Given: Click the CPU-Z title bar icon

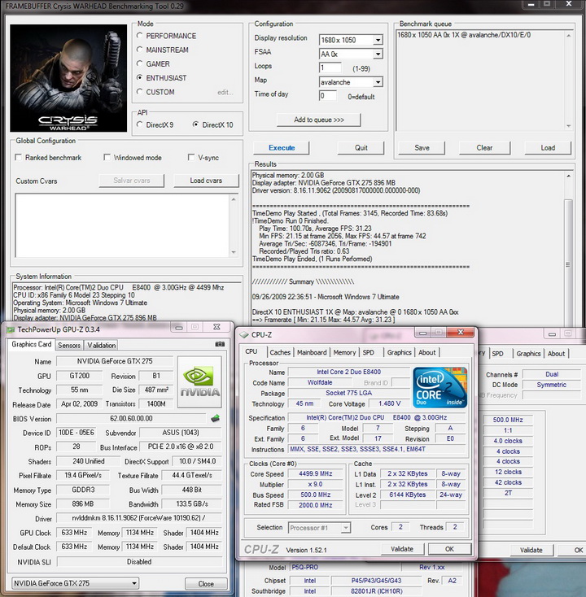Looking at the screenshot, I should pyautogui.click(x=243, y=334).
